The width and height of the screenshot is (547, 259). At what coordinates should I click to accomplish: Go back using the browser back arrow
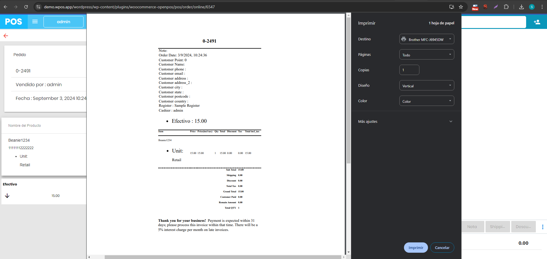click(5, 7)
